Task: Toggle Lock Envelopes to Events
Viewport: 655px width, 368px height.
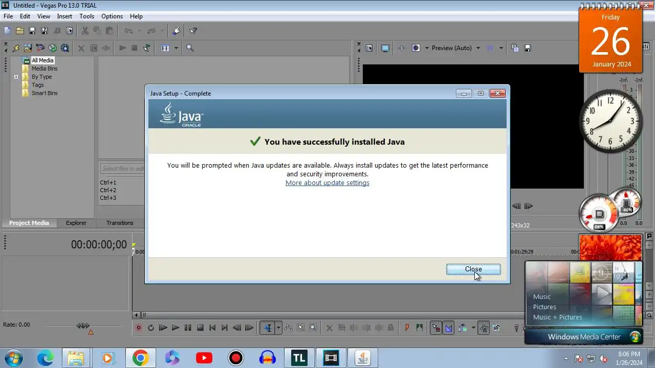Action: pos(484,328)
